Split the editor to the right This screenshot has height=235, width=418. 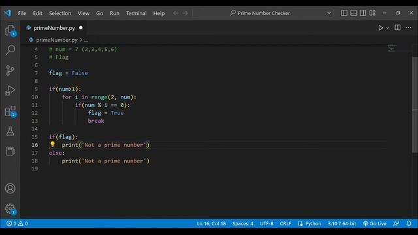pos(398,27)
